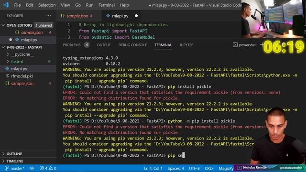Click the Problems count badge 4
The width and height of the screenshot is (306, 172).
[87, 45]
